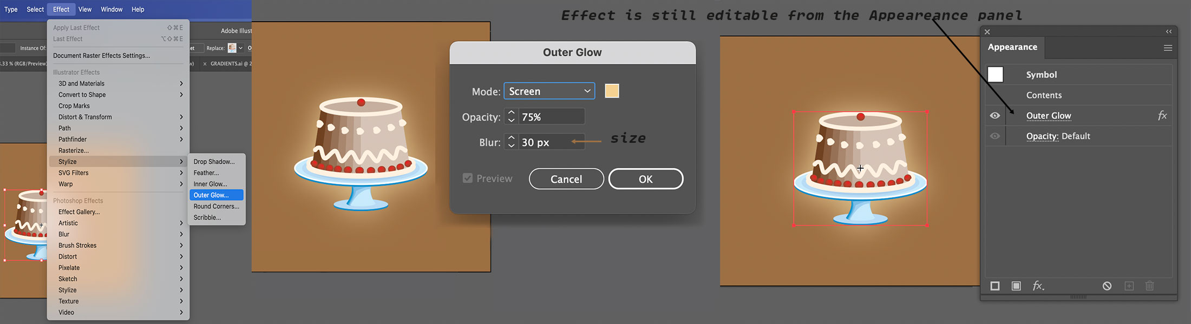Open the Add New Effect fx menu
The height and width of the screenshot is (324, 1191).
point(1038,286)
